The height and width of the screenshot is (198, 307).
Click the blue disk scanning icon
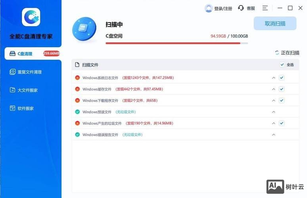point(84,29)
